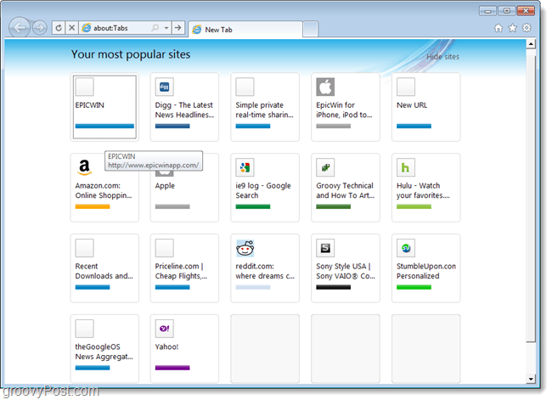Click blank favicon on theGoogleOS tile
This screenshot has height=400, width=552.
(x=84, y=329)
